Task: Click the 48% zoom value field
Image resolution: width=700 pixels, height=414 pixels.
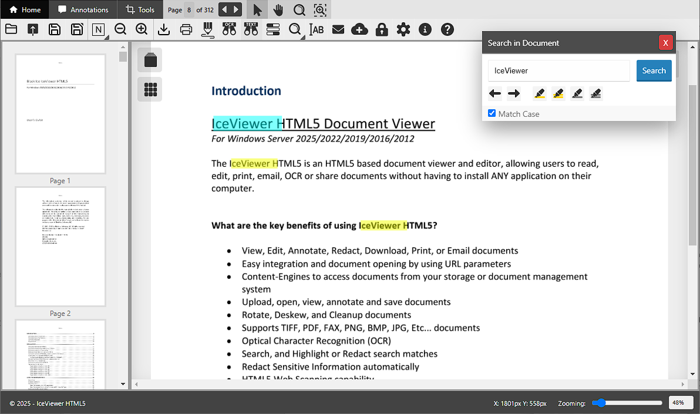Action: coord(681,403)
